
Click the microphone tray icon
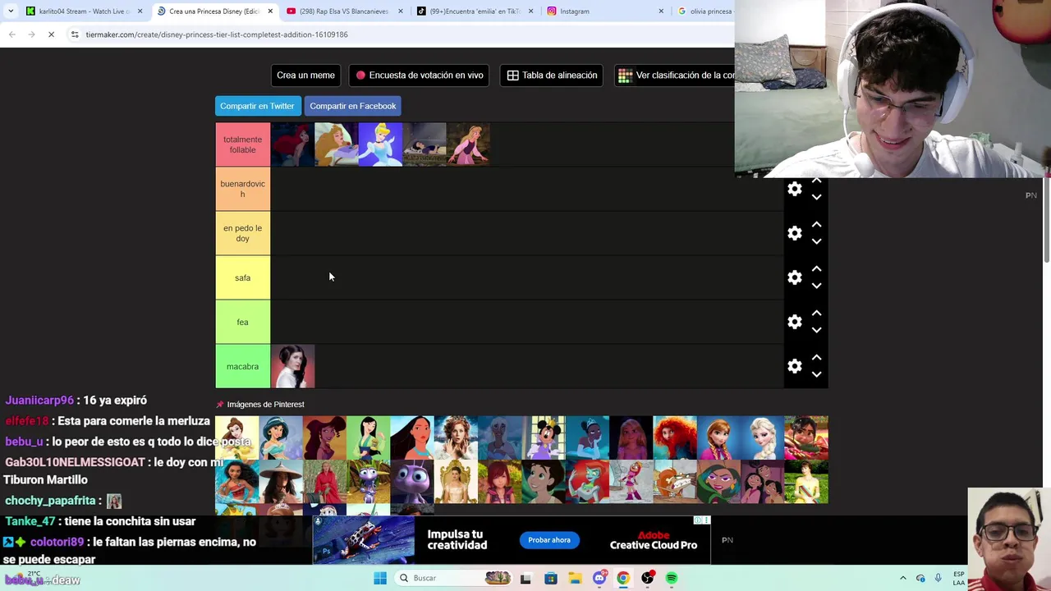[938, 578]
